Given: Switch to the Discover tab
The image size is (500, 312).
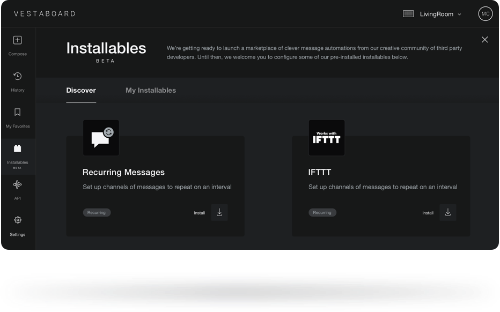Looking at the screenshot, I should click(x=81, y=90).
